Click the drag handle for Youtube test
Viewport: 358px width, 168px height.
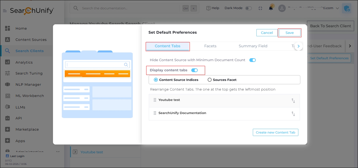click(x=155, y=100)
